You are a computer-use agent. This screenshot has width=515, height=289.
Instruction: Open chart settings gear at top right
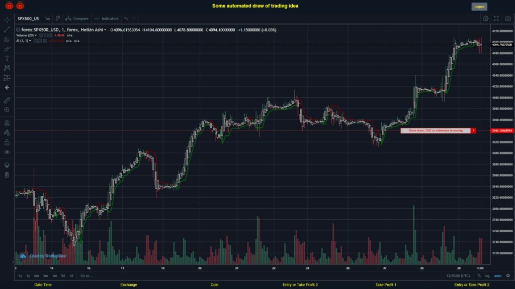[x=485, y=19]
